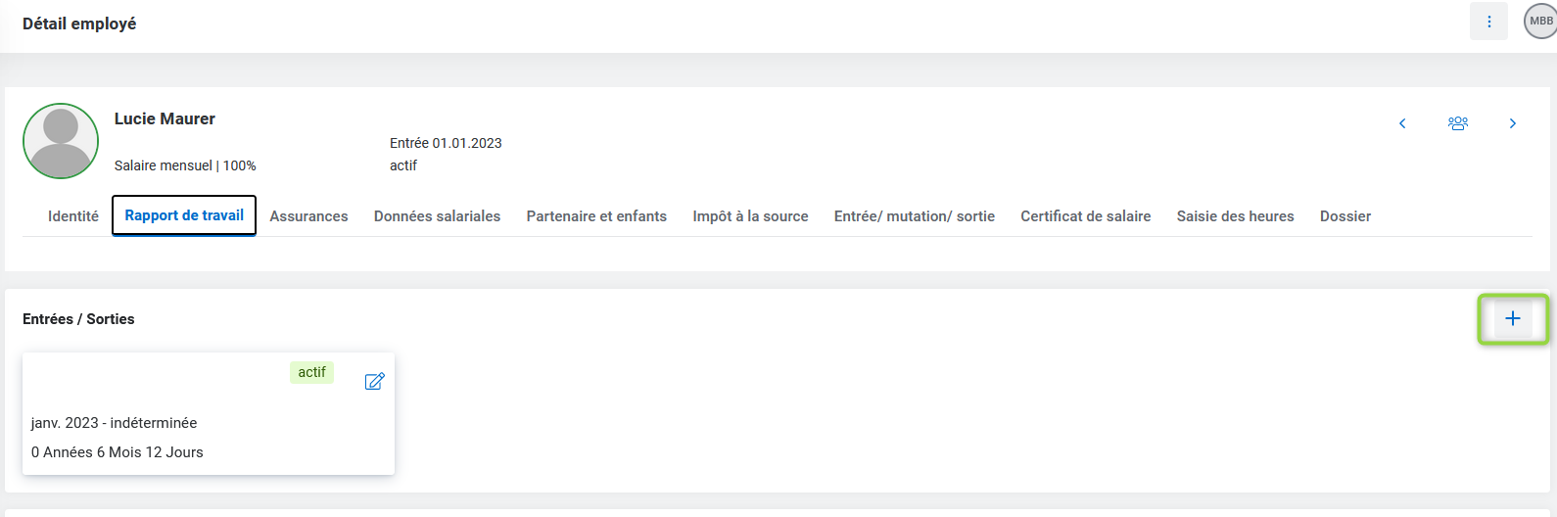Switch to Impôt à la source tab
The width and height of the screenshot is (1557, 517).
(x=750, y=216)
